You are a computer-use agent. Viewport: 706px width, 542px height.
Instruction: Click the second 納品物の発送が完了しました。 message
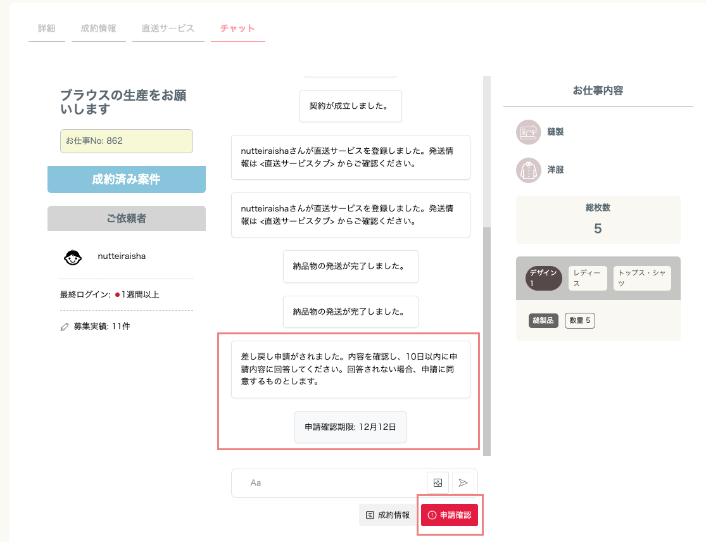point(351,312)
